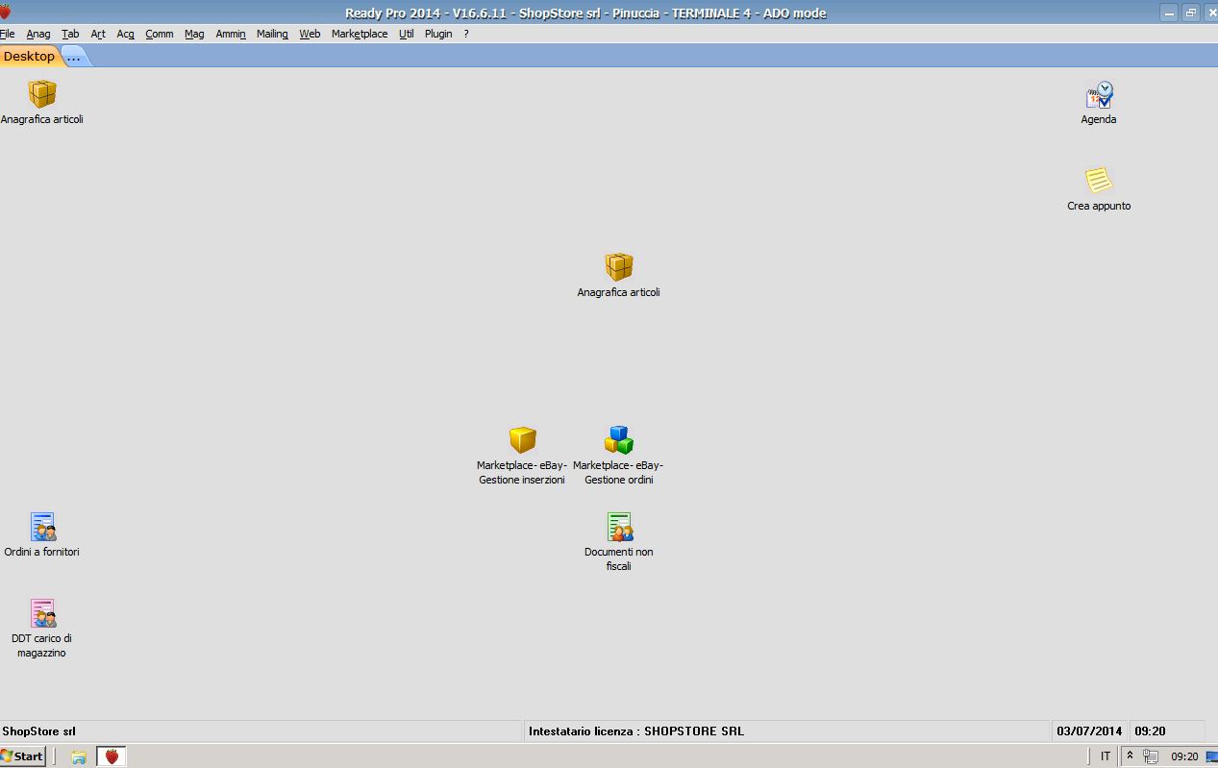
Task: Select the Desktop tab
Action: point(30,56)
